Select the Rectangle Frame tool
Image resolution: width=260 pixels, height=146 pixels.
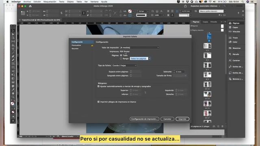tap(13, 64)
